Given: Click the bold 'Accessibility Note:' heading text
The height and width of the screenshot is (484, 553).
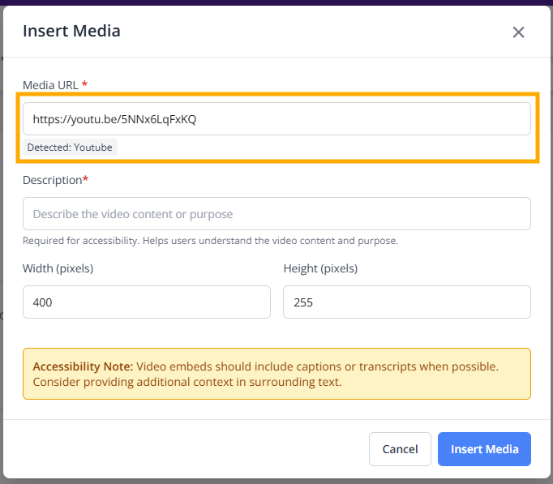Looking at the screenshot, I should pyautogui.click(x=83, y=366).
